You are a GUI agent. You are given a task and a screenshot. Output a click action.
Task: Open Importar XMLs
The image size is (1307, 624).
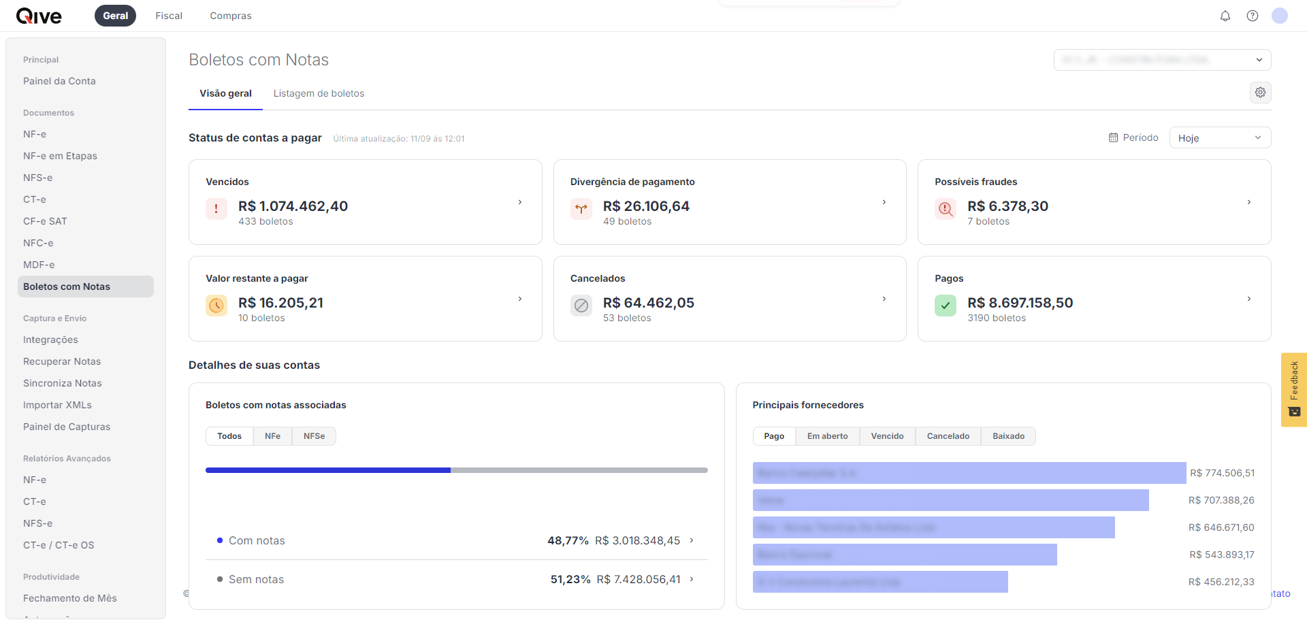(x=86, y=405)
